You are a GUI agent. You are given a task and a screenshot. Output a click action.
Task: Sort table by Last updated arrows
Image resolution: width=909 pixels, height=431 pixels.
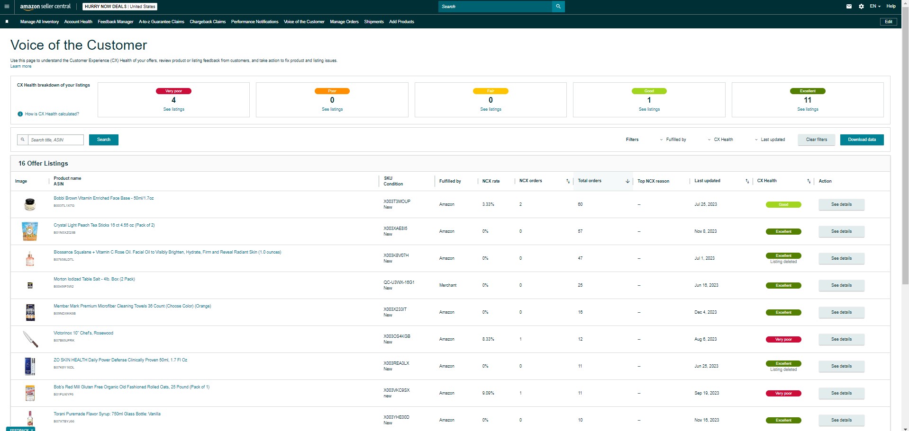[747, 181]
